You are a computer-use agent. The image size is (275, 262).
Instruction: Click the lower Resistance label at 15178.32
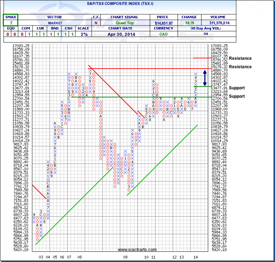(240, 67)
